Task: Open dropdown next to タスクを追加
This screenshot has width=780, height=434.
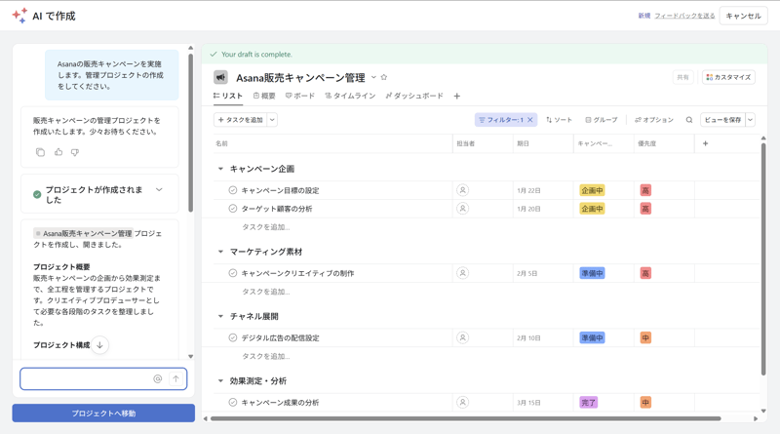Action: click(x=272, y=120)
